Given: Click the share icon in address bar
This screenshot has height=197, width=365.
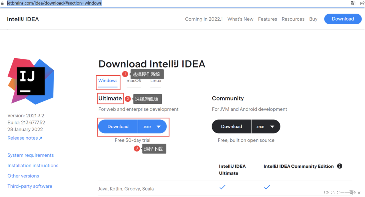Looking at the screenshot, I should (x=362, y=3).
